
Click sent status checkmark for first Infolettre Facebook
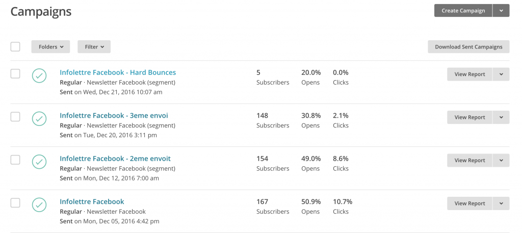point(39,204)
